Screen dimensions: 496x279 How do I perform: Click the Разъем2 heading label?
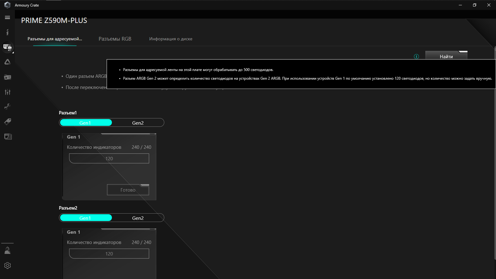point(68,208)
